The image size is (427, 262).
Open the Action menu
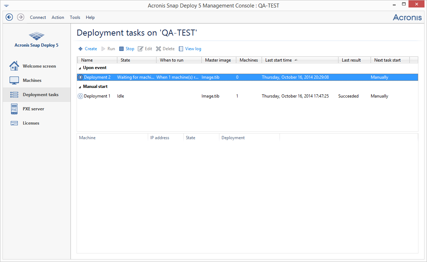click(58, 17)
